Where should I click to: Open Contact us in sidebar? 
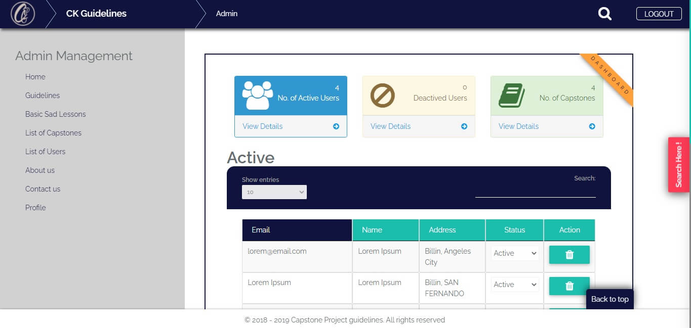[x=43, y=189]
